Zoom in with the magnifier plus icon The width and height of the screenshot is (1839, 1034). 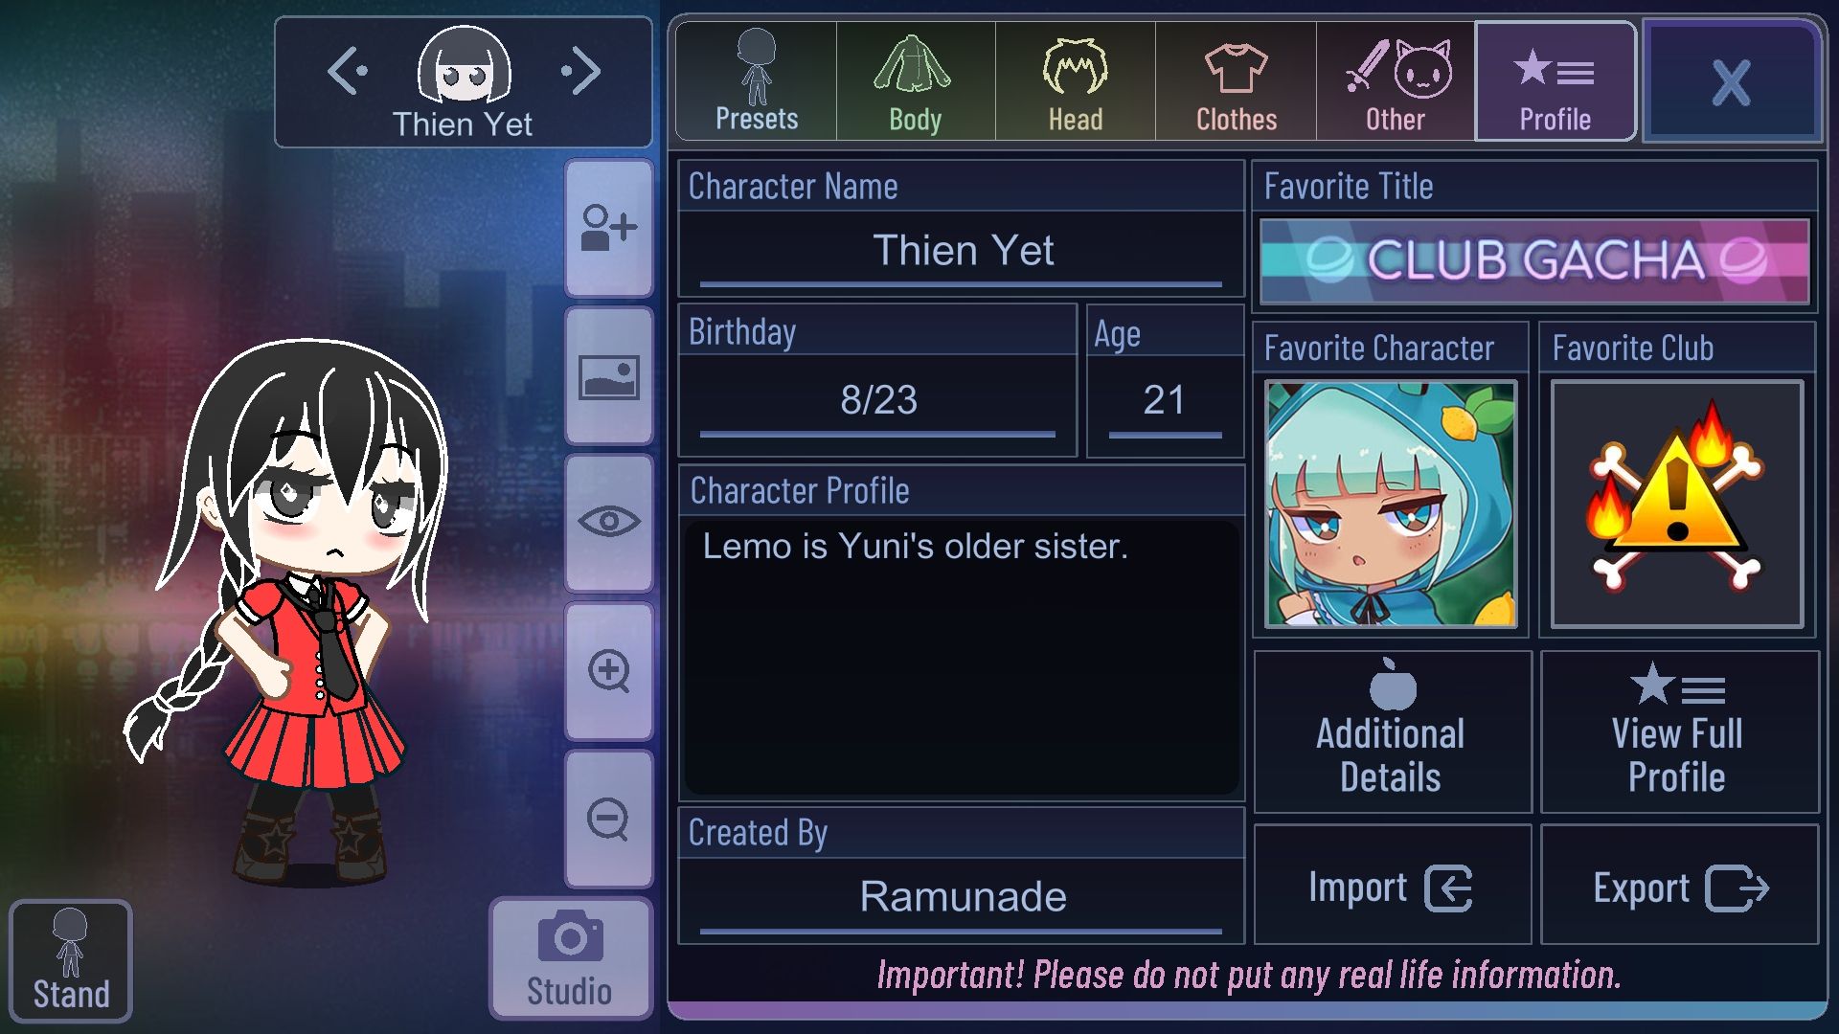click(609, 671)
